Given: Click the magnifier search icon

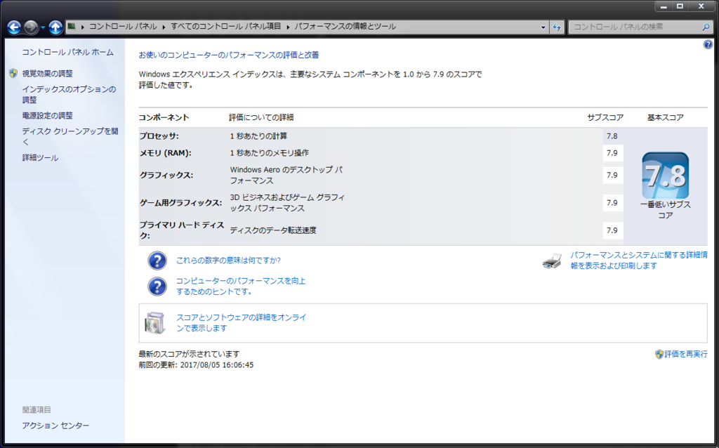Looking at the screenshot, I should [x=706, y=27].
